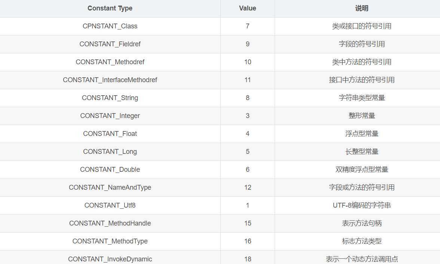The height and width of the screenshot is (264, 440).
Task: Select the CPNSTANT_Class cell
Action: point(110,26)
